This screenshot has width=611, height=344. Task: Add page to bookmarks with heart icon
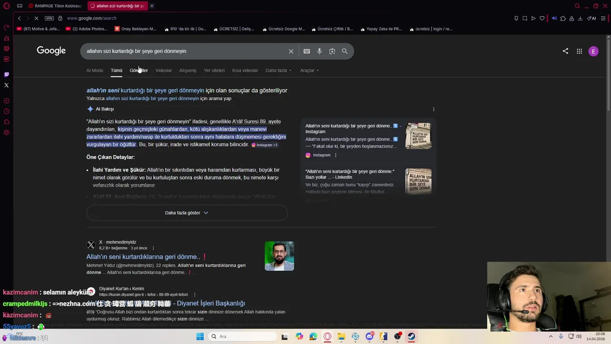click(542, 18)
